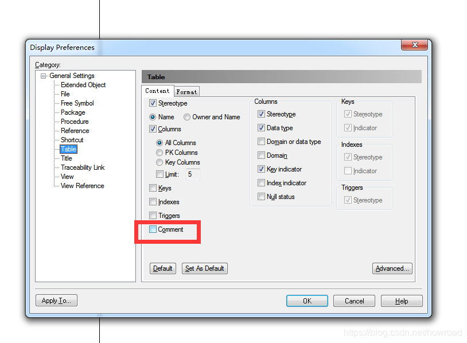Image resolution: width=467 pixels, height=343 pixels.
Task: Collapse the General Settings tree node
Action: (44, 76)
